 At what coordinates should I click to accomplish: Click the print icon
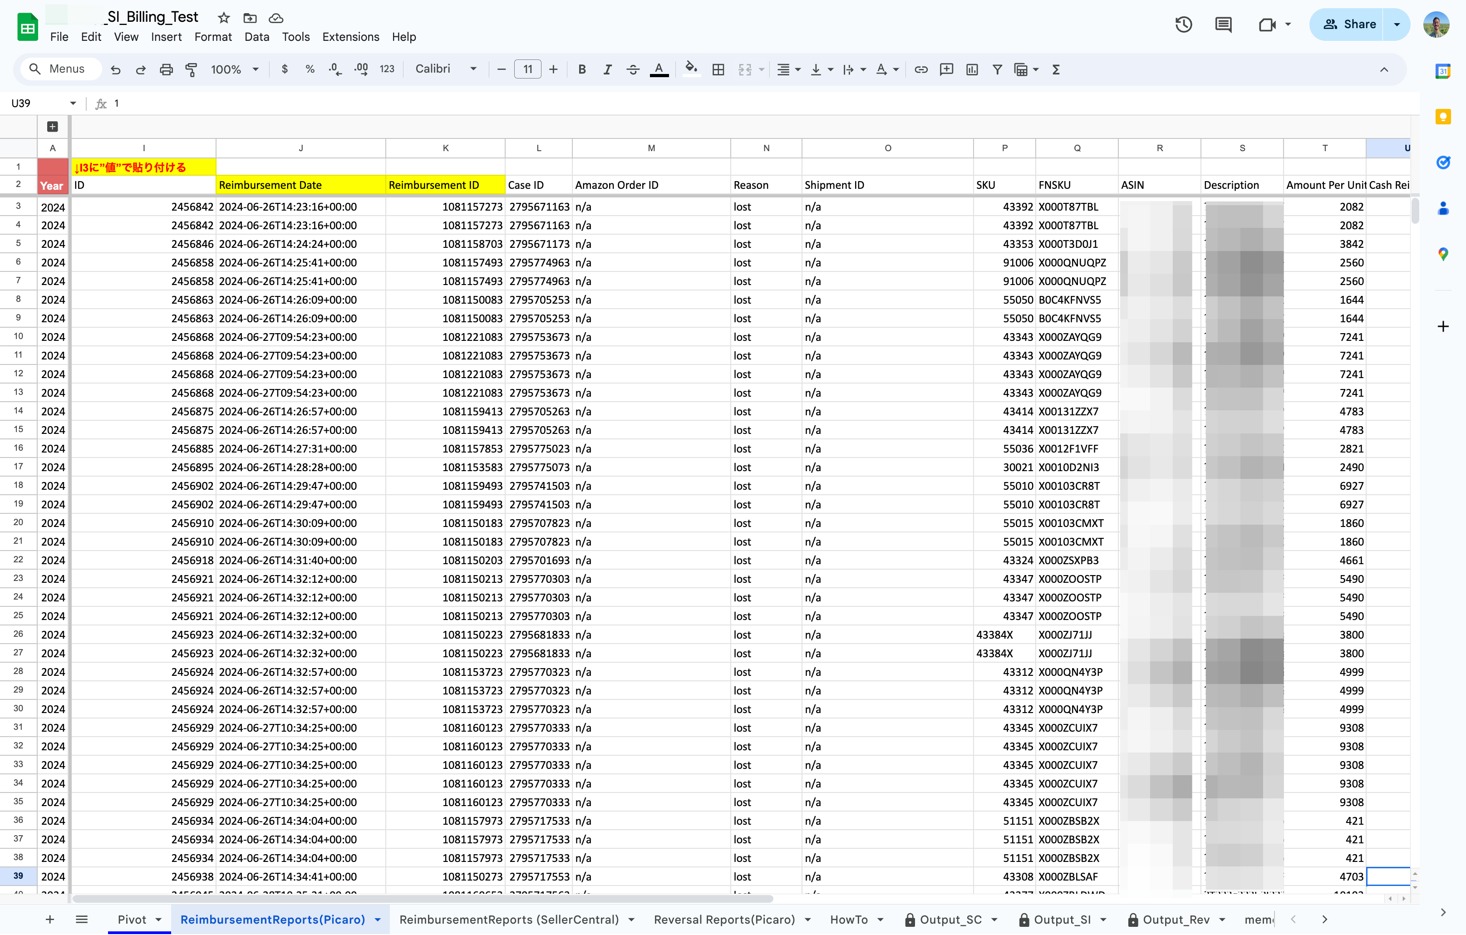166,69
